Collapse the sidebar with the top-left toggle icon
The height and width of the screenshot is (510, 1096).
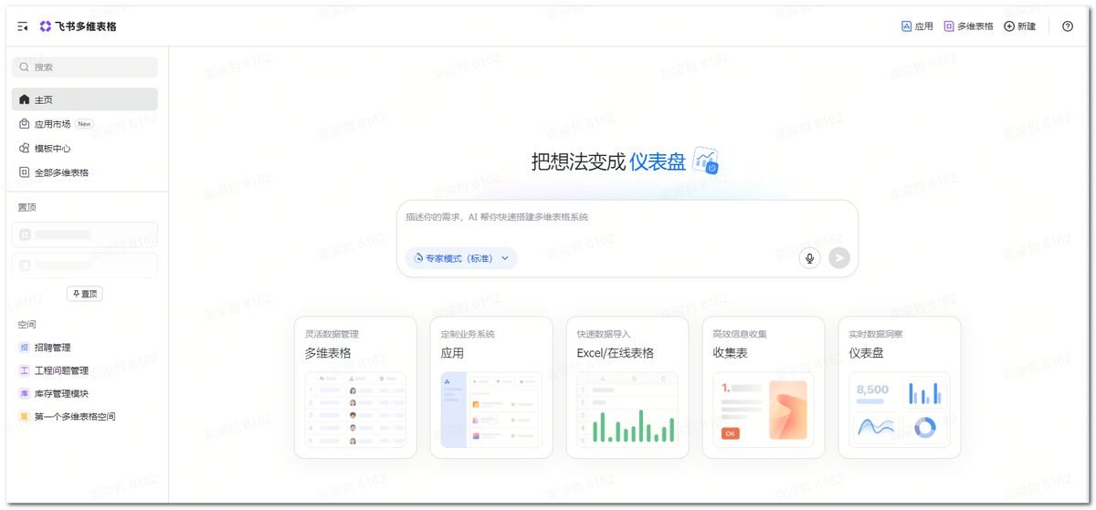pos(23,26)
